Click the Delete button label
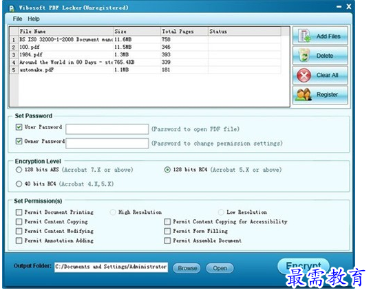Viewport: 371px width, 299px height. (x=325, y=56)
